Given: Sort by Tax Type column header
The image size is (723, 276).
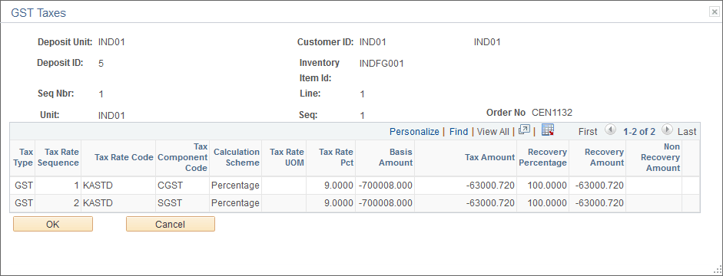Looking at the screenshot, I should (22, 157).
